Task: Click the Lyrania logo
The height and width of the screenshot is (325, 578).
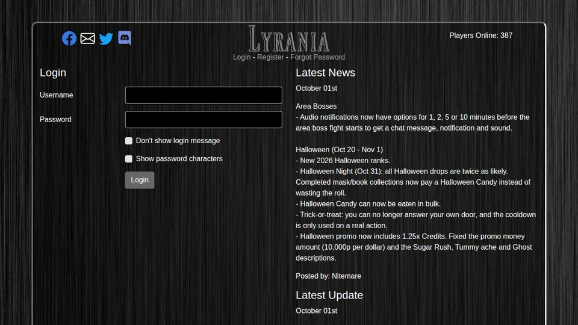Action: tap(289, 39)
